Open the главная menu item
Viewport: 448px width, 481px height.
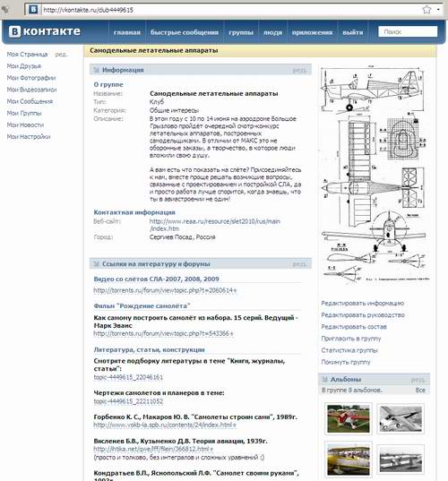pyautogui.click(x=127, y=32)
